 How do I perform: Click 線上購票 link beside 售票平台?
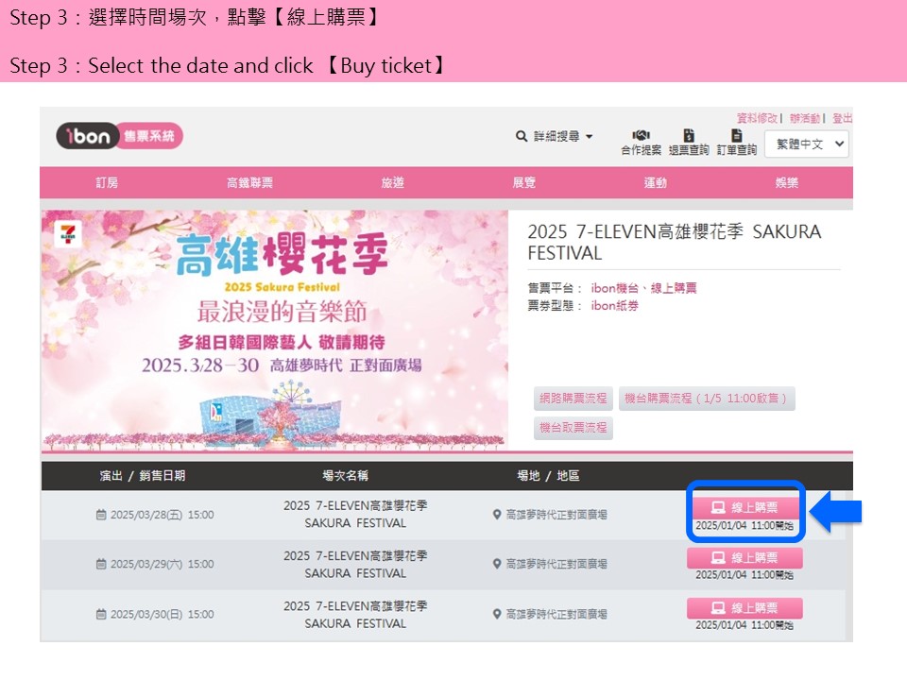674,288
